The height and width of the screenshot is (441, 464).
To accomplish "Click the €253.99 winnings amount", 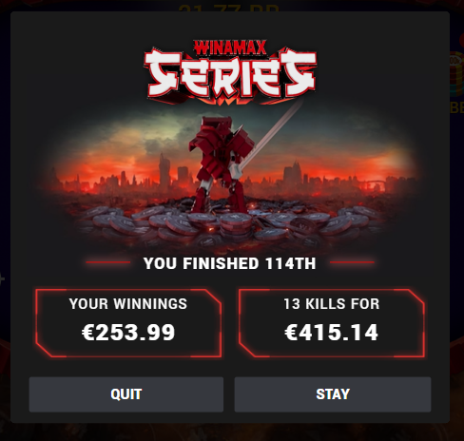I will point(128,333).
